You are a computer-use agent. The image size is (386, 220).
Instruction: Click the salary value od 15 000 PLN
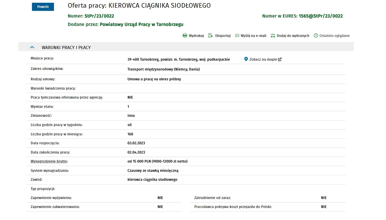157,161
